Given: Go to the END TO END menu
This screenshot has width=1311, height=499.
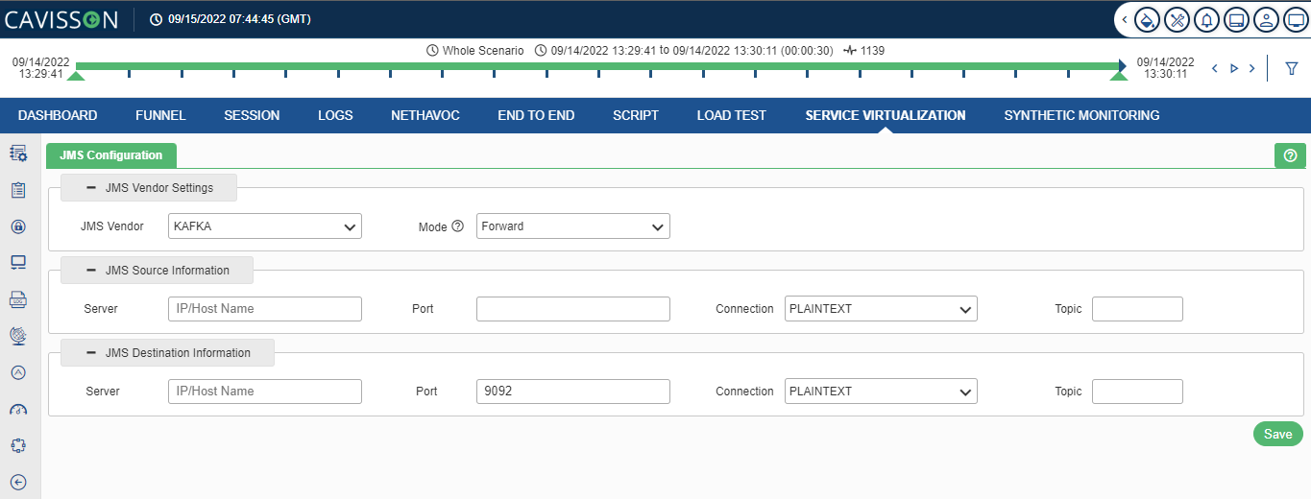Looking at the screenshot, I should pyautogui.click(x=536, y=115).
